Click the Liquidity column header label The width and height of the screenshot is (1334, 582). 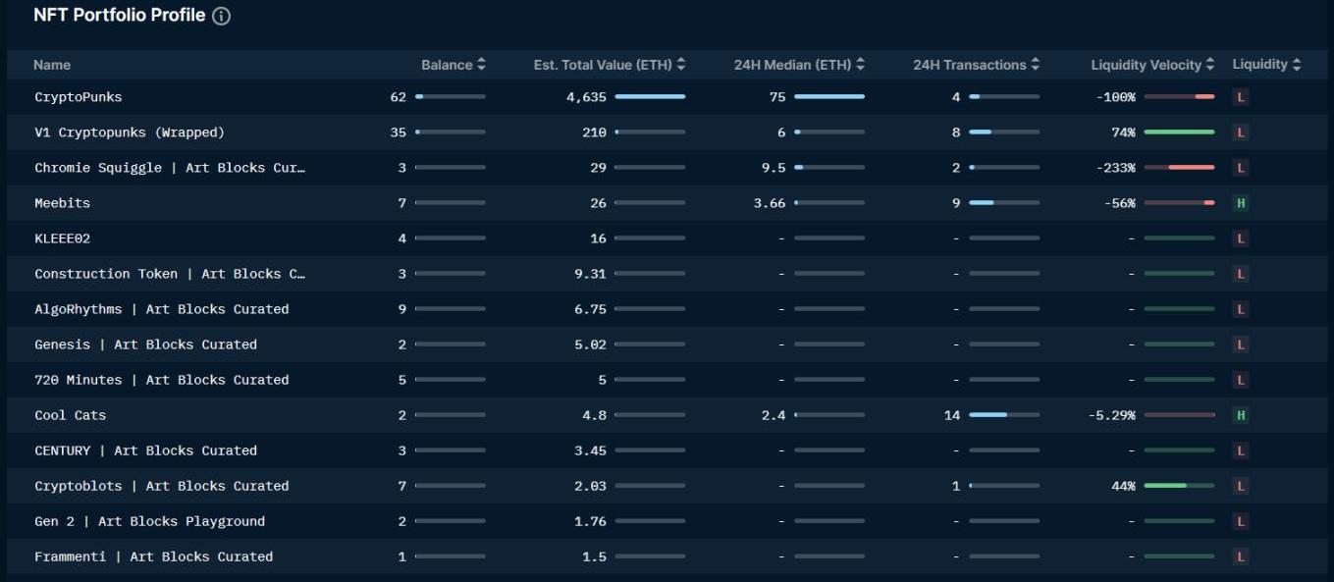pyautogui.click(x=1260, y=65)
